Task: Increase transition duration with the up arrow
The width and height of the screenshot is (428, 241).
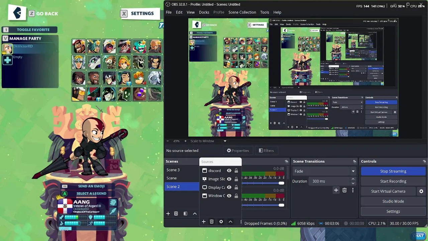Action: [353, 179]
